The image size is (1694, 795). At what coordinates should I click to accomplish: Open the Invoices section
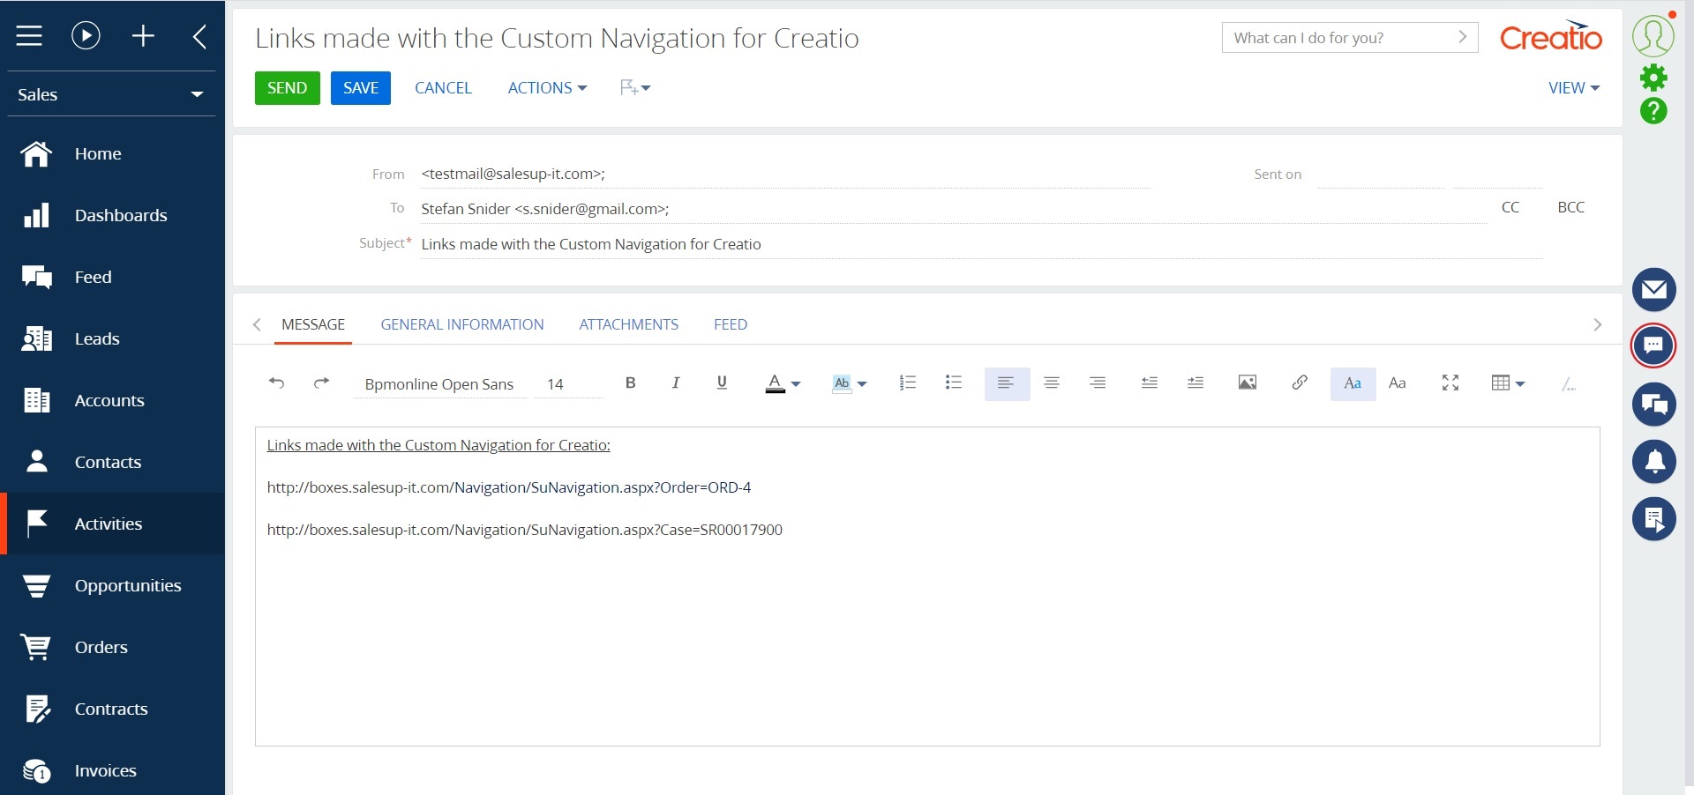pyautogui.click(x=112, y=770)
